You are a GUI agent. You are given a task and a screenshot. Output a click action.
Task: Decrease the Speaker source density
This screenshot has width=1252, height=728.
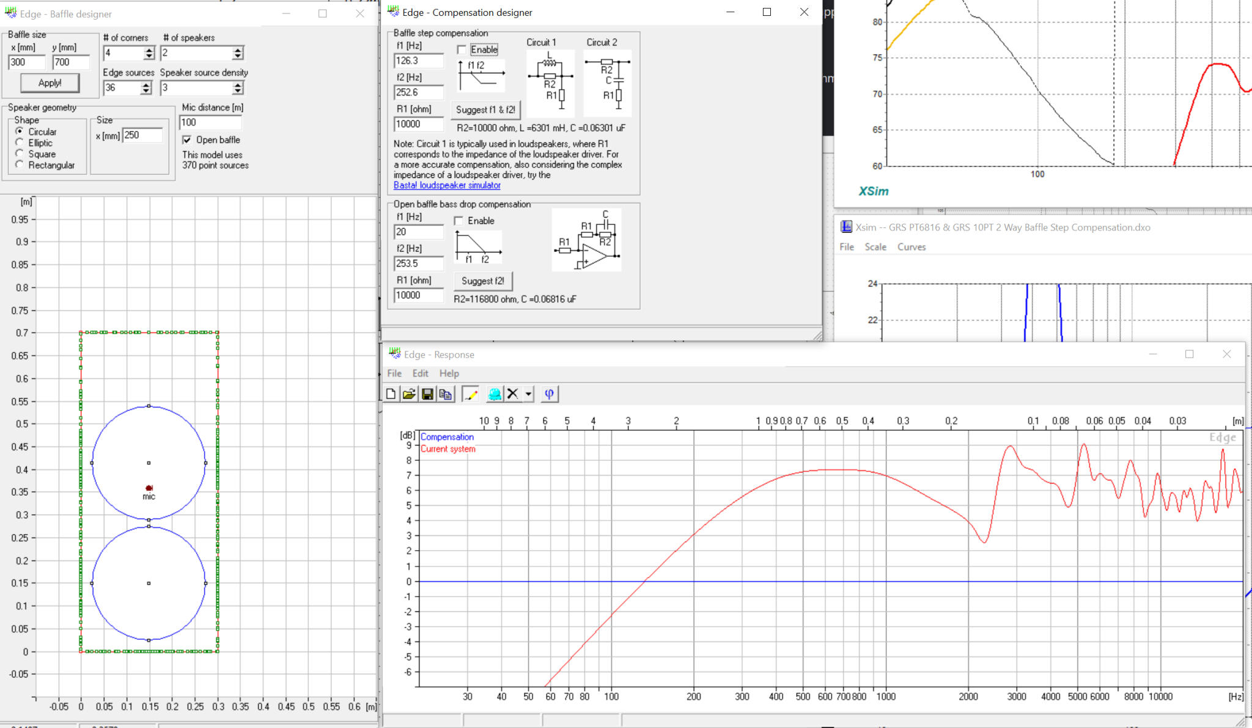[238, 92]
